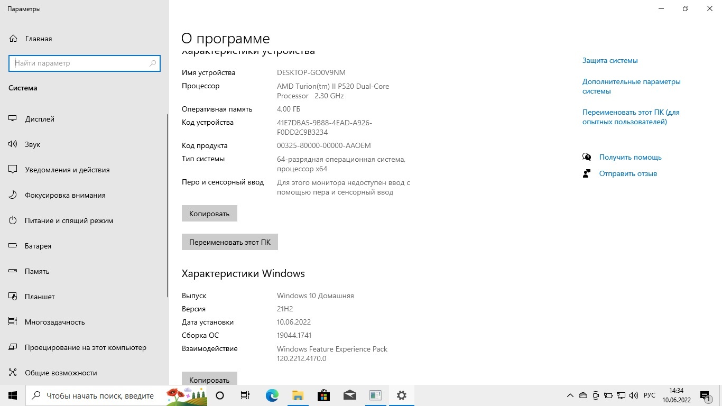
Task: Click the magnifier icon in settings search
Action: click(x=153, y=63)
